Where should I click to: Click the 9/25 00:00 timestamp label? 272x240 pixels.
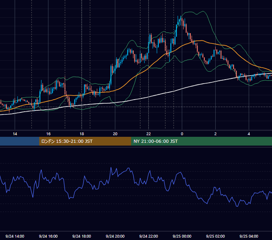click(x=182, y=236)
